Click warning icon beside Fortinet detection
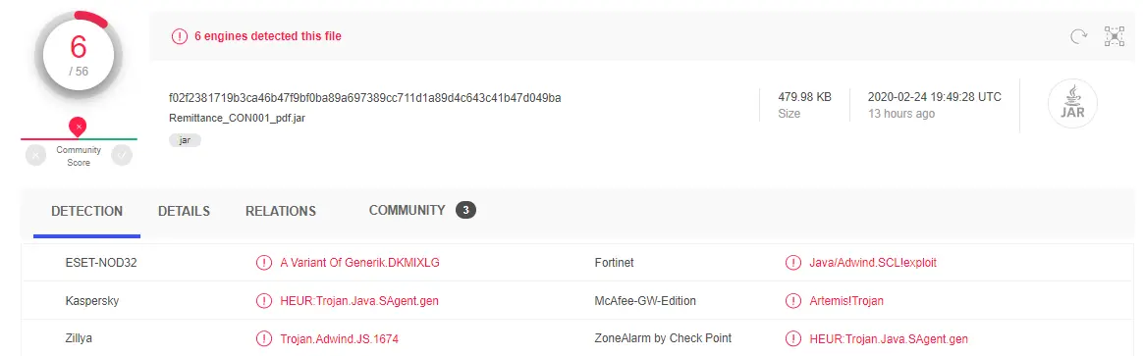 (x=792, y=263)
